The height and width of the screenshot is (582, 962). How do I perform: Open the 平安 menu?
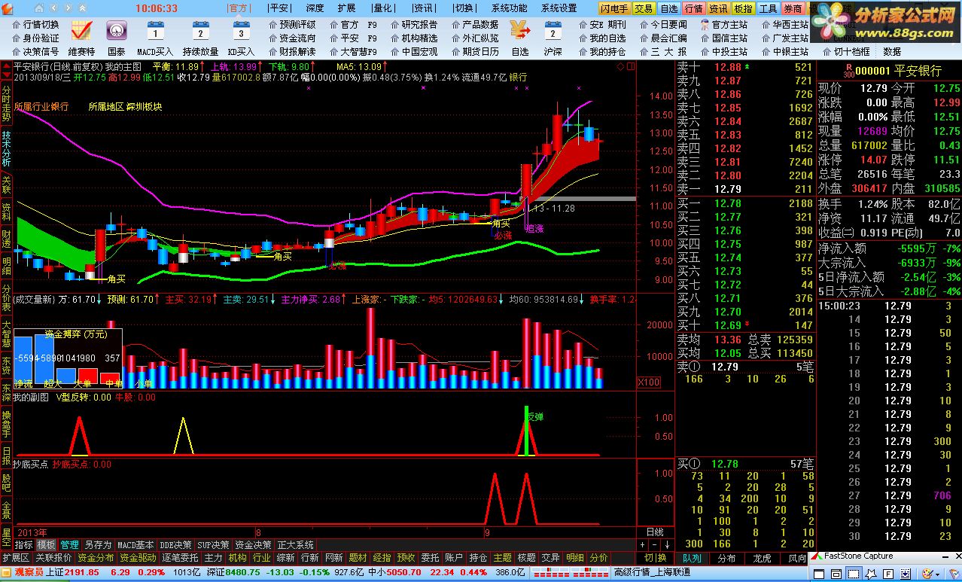click(279, 8)
